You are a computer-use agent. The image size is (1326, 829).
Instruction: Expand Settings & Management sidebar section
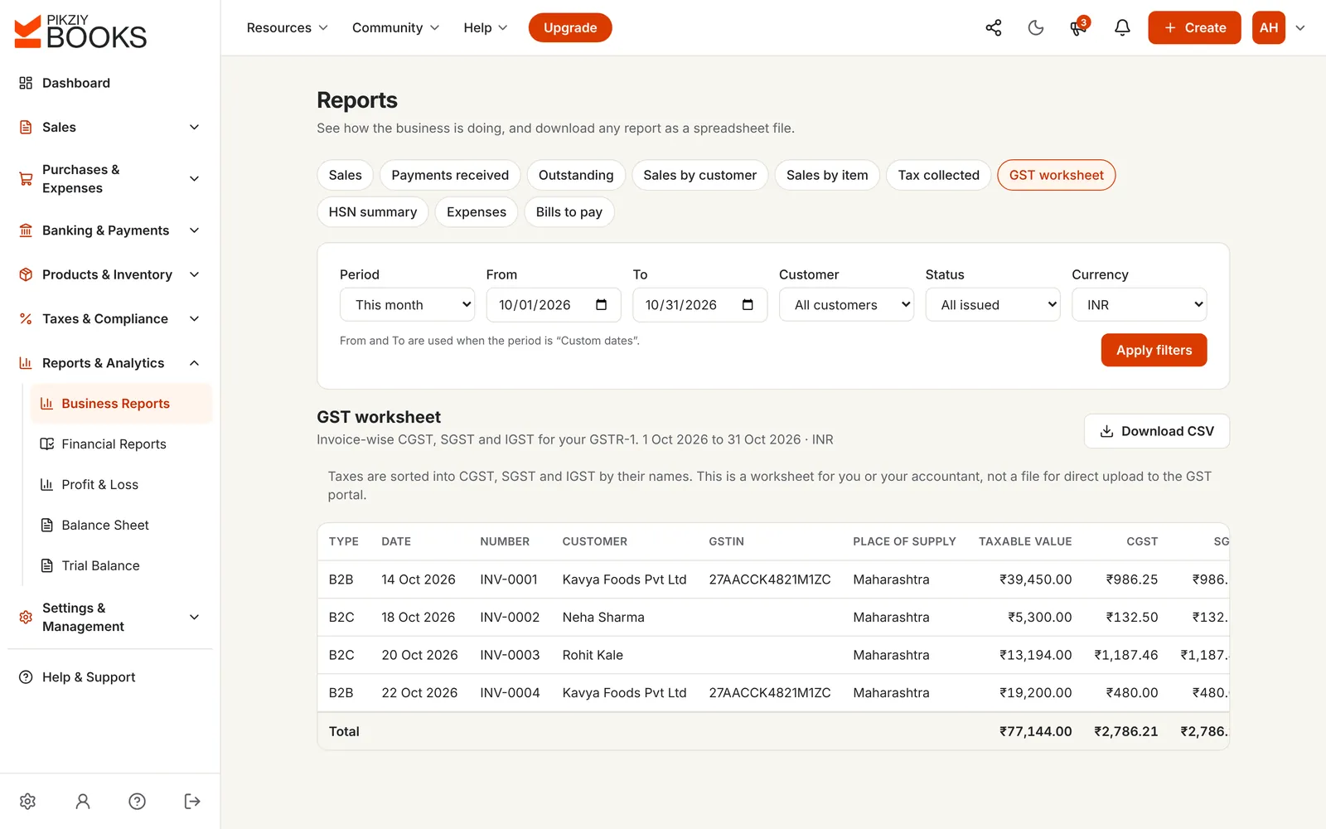(110, 618)
